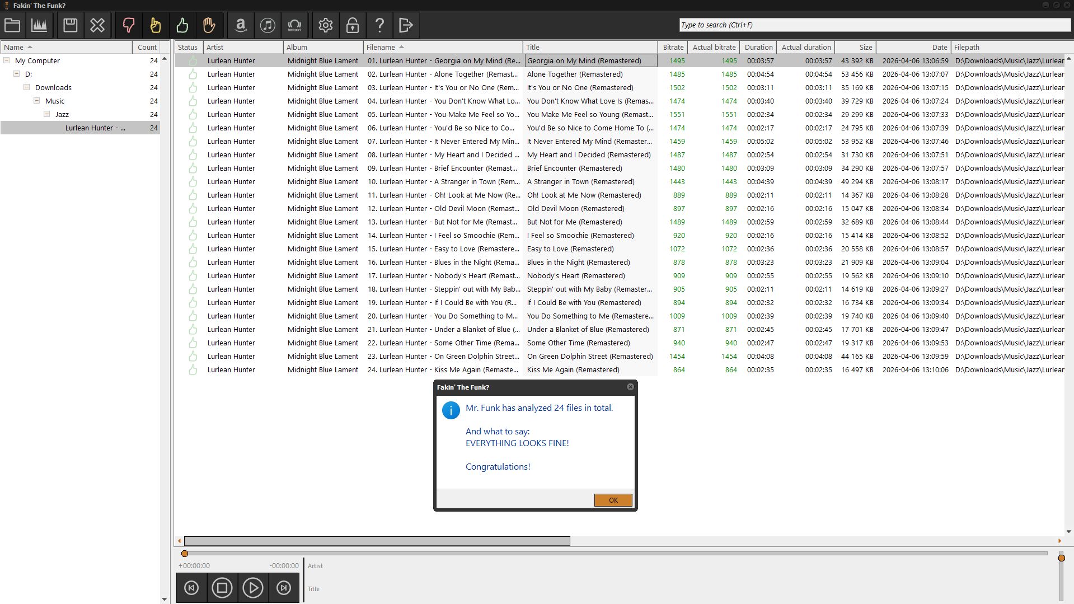Screen dimensions: 1074x604
Task: Collapse the Jazz folder node
Action: click(47, 114)
